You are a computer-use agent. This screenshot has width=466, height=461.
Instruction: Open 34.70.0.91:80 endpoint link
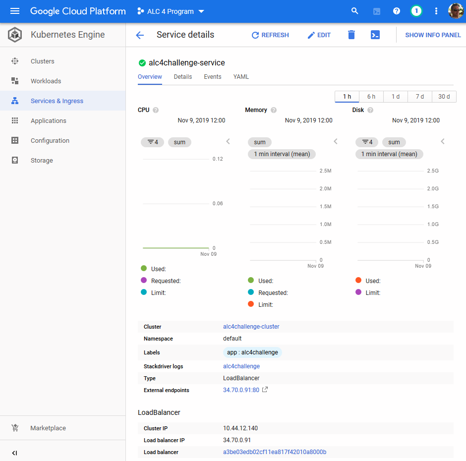pos(241,390)
